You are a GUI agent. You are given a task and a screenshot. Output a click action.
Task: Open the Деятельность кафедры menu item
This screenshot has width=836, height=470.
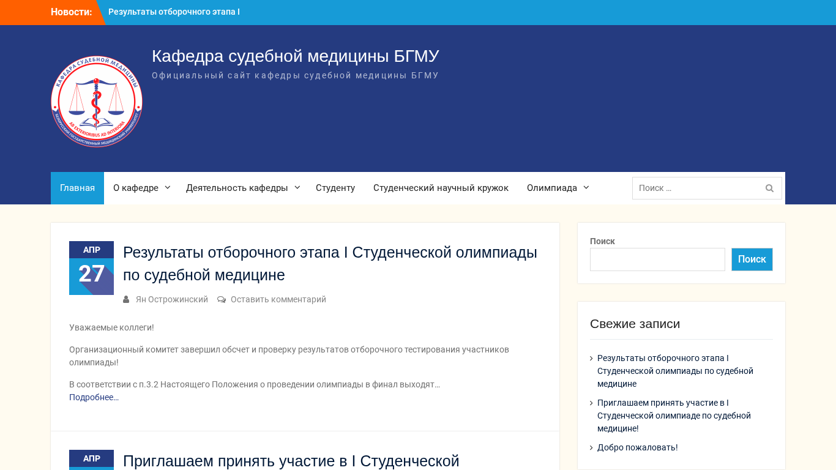(x=237, y=188)
